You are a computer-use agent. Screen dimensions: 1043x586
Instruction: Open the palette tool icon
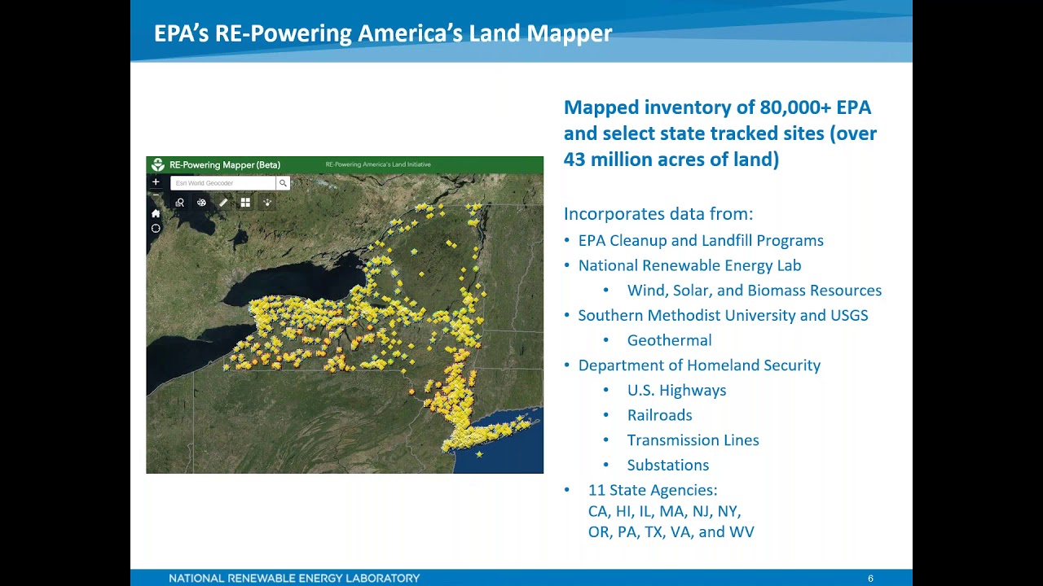coord(202,203)
